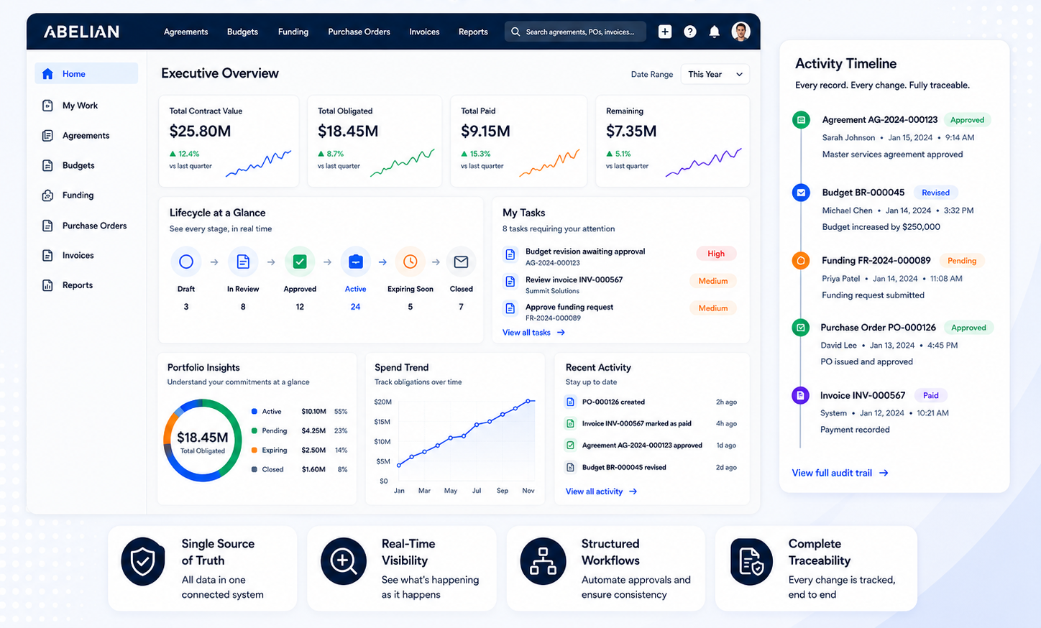Click the search agreements input field

(x=575, y=32)
